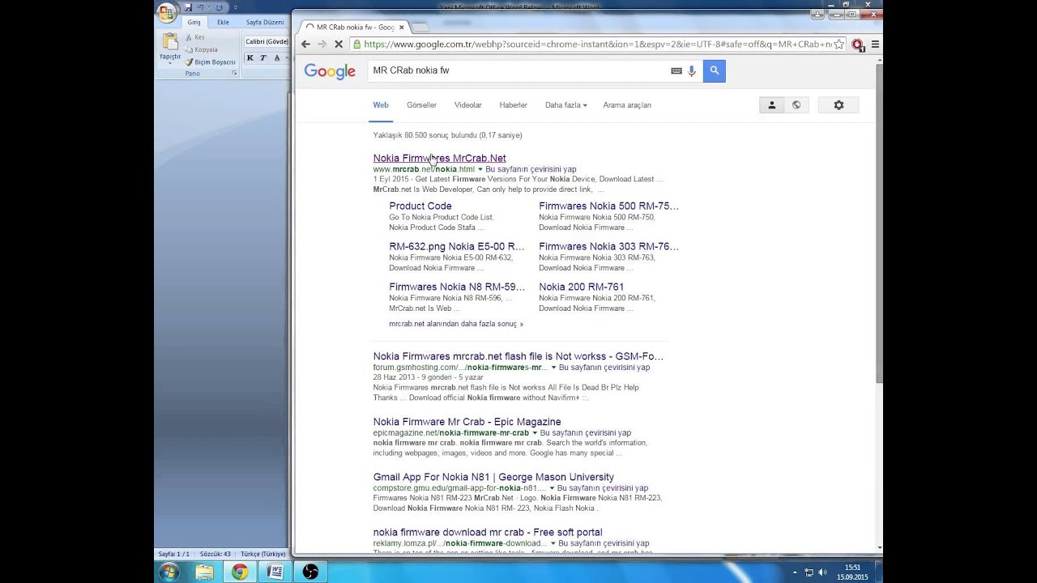Switch to Haberler results

point(513,105)
